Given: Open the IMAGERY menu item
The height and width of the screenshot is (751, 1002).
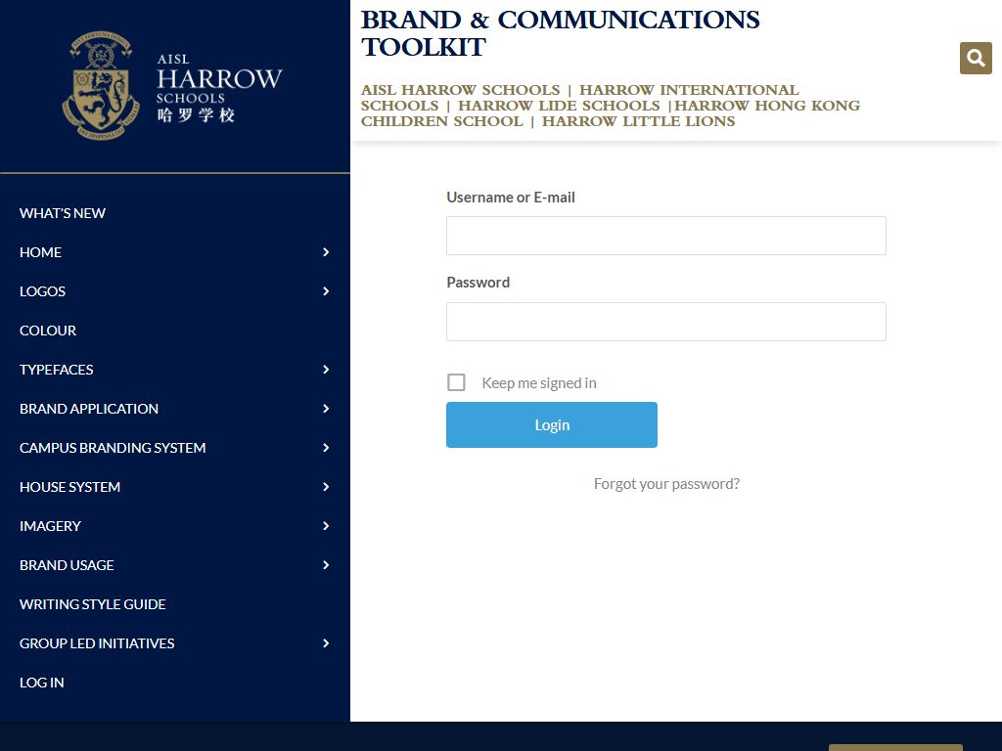Looking at the screenshot, I should 50,526.
